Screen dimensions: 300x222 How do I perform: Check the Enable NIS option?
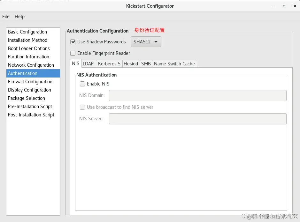[x=82, y=84]
